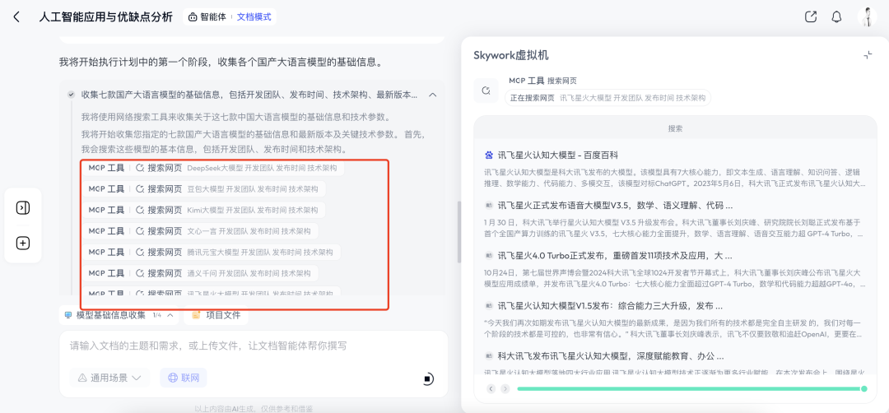Go to previous step in virtual machine playback
Viewport: 889px width, 413px height.
(491, 388)
